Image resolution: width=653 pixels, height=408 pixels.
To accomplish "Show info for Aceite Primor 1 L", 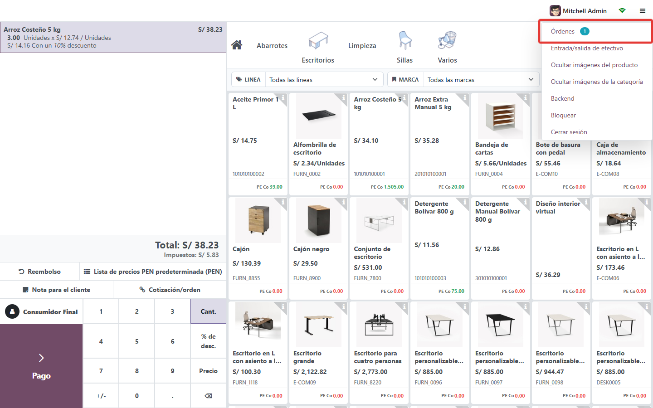I will tap(283, 97).
